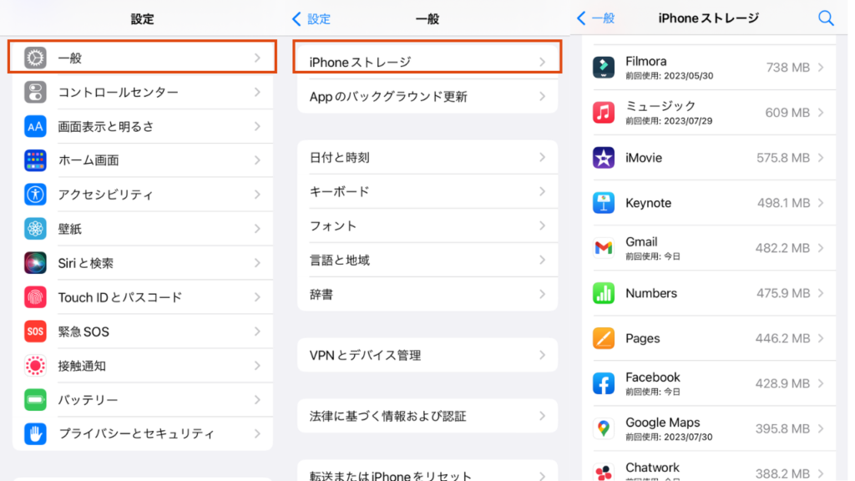
Task: Tap the AA display and brightness icon
Action: 35,127
